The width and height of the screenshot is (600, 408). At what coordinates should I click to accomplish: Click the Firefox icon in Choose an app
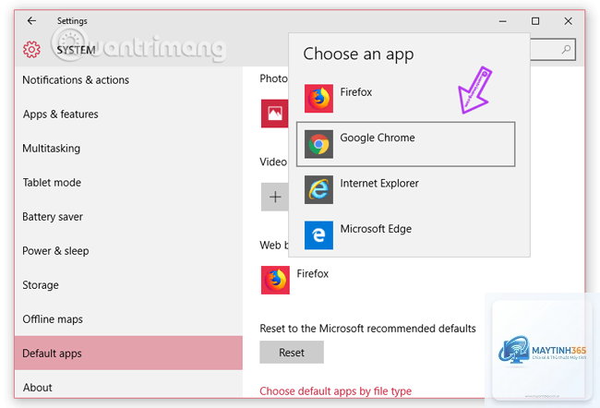(x=318, y=99)
